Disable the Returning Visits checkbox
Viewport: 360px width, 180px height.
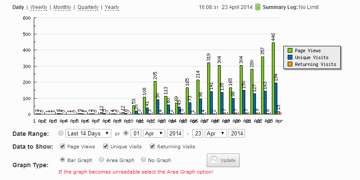point(152,147)
